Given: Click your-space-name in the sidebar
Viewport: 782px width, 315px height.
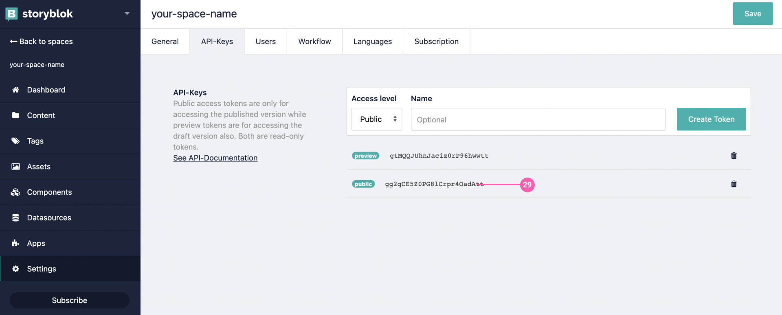Looking at the screenshot, I should pos(37,65).
